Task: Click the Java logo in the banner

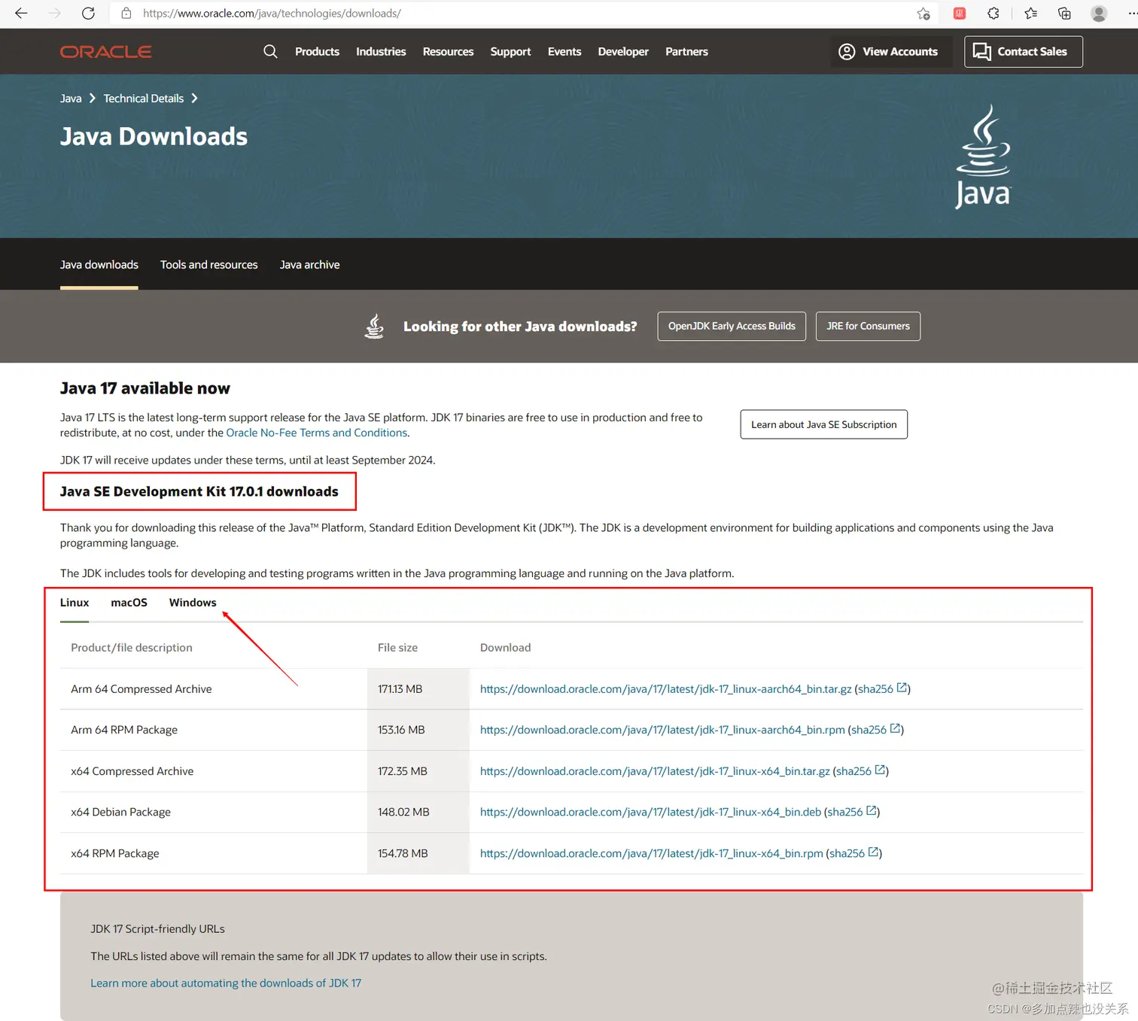Action: (983, 156)
